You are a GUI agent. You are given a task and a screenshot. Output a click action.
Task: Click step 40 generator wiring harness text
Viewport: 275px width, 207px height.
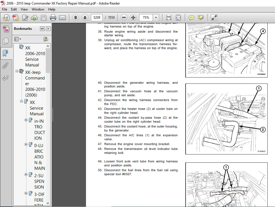click(141, 84)
